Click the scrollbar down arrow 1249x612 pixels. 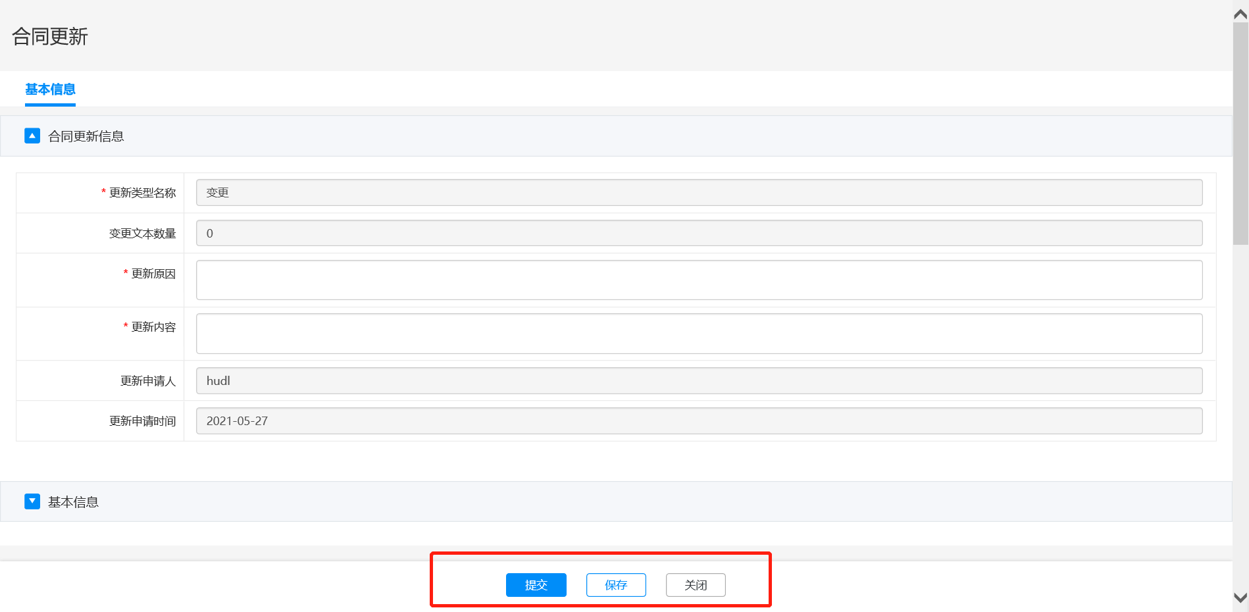pos(1240,598)
